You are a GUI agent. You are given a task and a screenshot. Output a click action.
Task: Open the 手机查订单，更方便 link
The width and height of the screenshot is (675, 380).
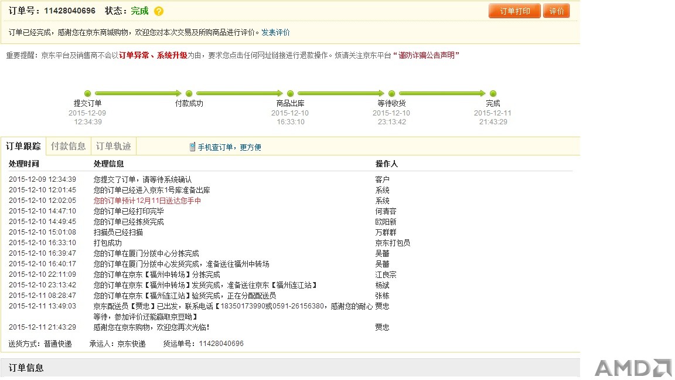point(230,147)
